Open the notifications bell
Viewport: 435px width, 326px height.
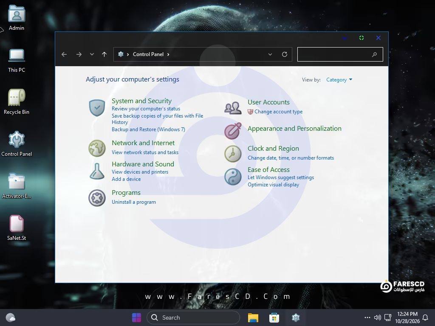425,318
